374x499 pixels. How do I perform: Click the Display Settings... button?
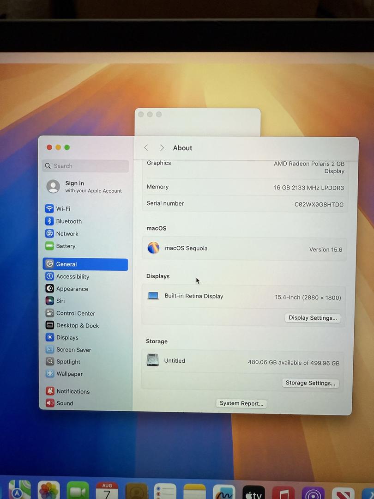[x=313, y=317]
